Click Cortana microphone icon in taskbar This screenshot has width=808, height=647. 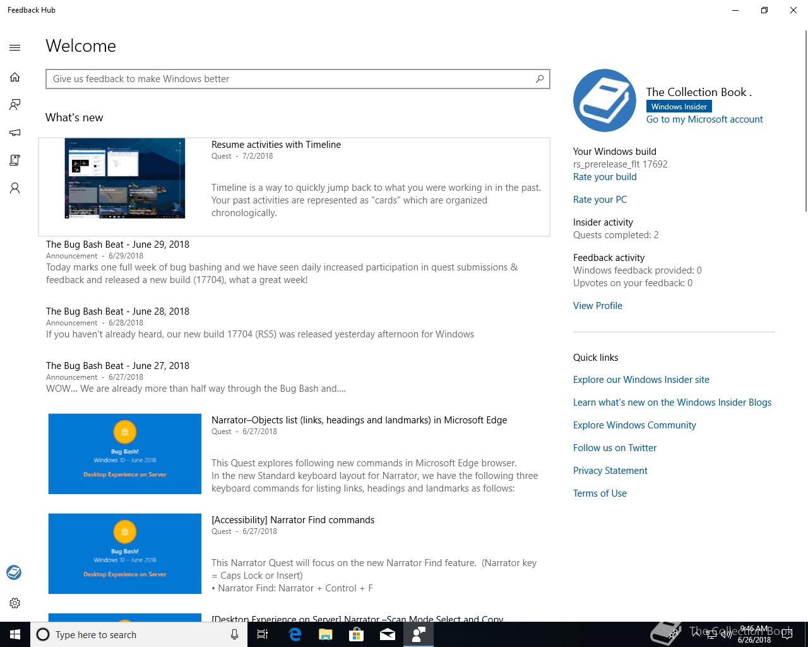234,634
